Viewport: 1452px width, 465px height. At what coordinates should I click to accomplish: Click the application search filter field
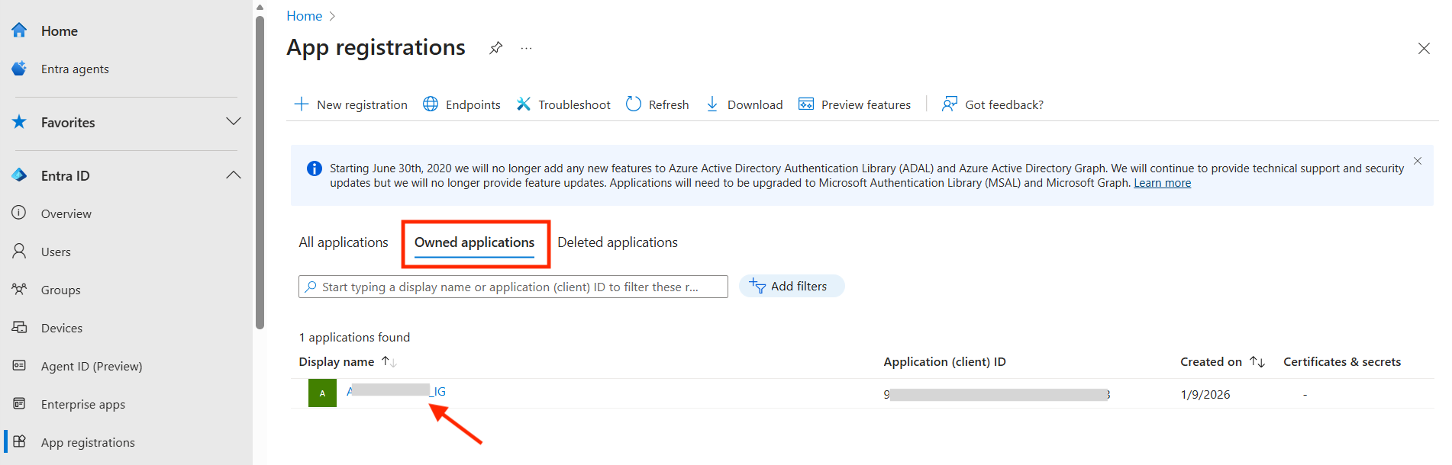click(x=511, y=287)
